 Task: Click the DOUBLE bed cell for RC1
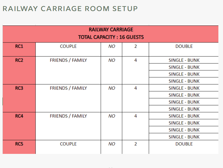point(184,49)
